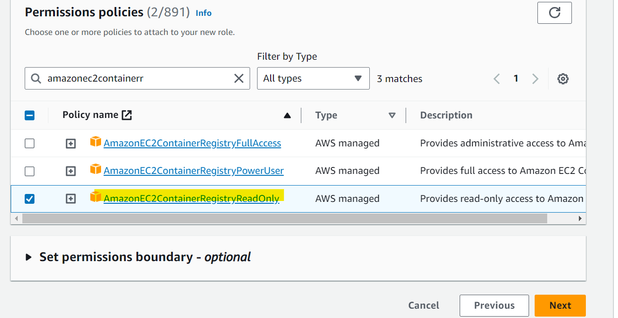
Task: Expand AmazonEC2ContainerRegistryPowerUser policy details
Action: tap(70, 171)
